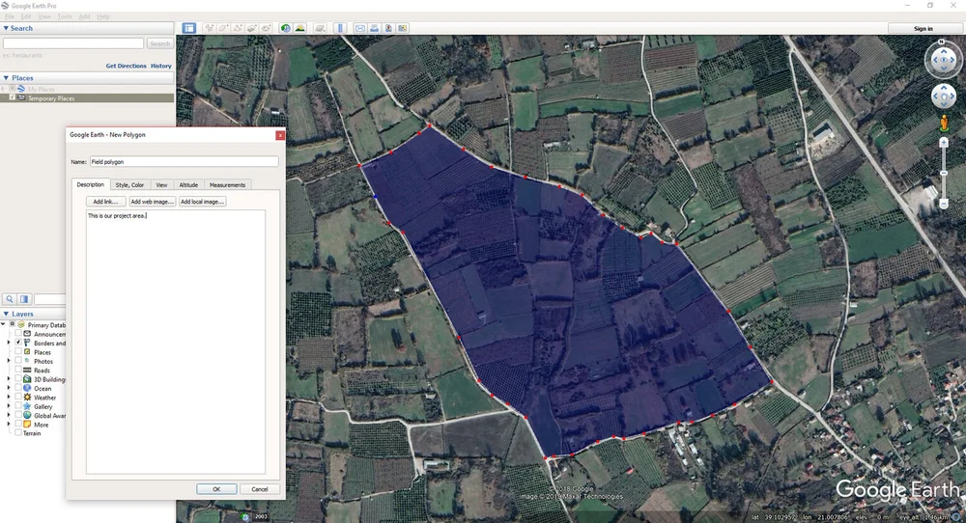Click the zoom slider on the map

pyautogui.click(x=943, y=173)
